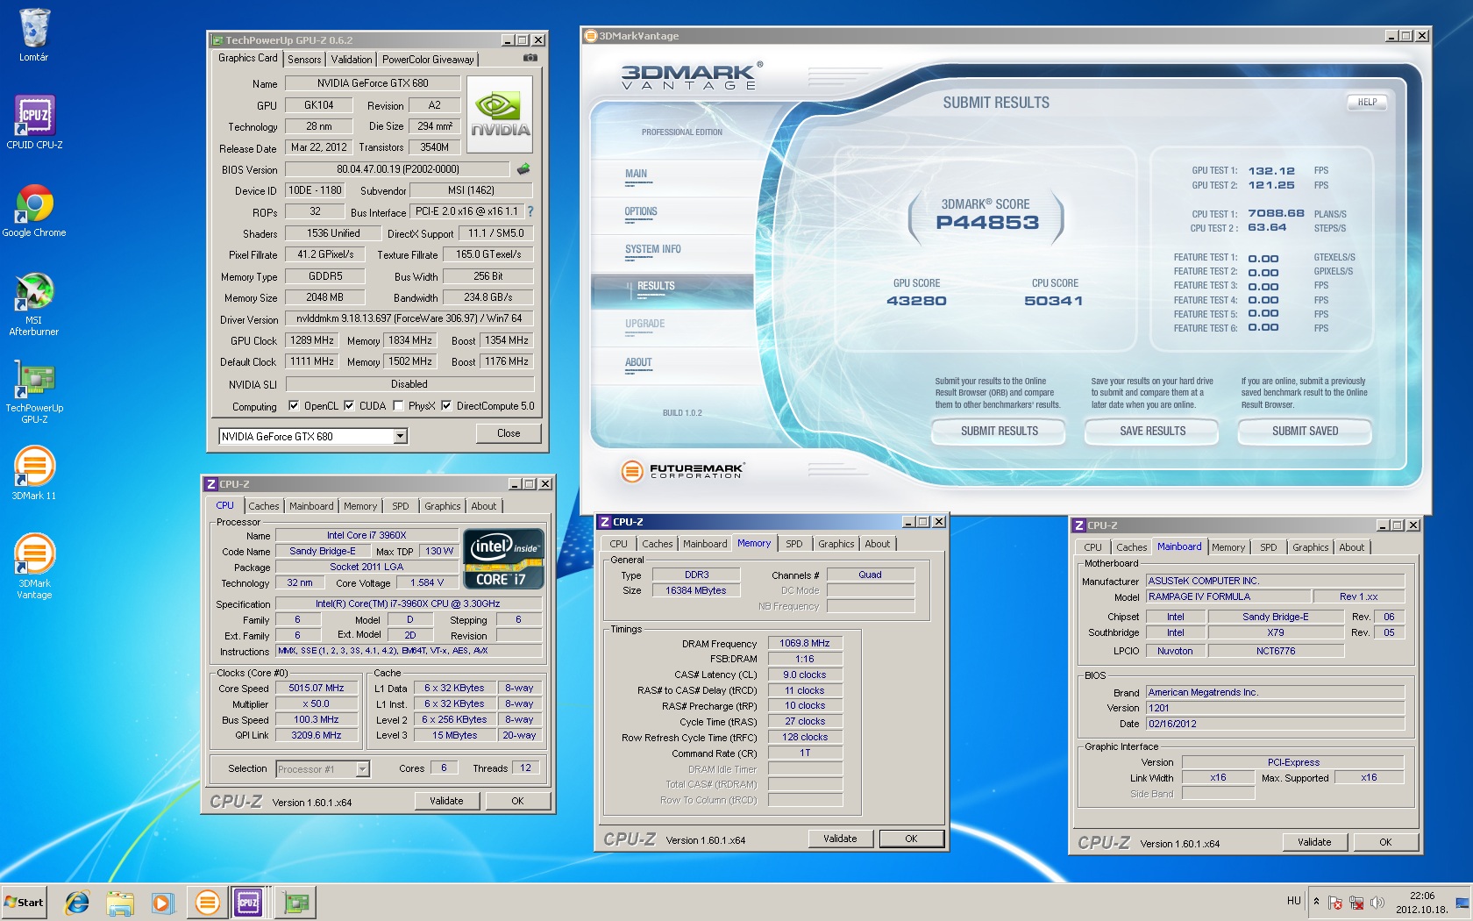Open the taskbar clock showing 22:06
Screen dimensions: 1473x921
tap(1422, 903)
